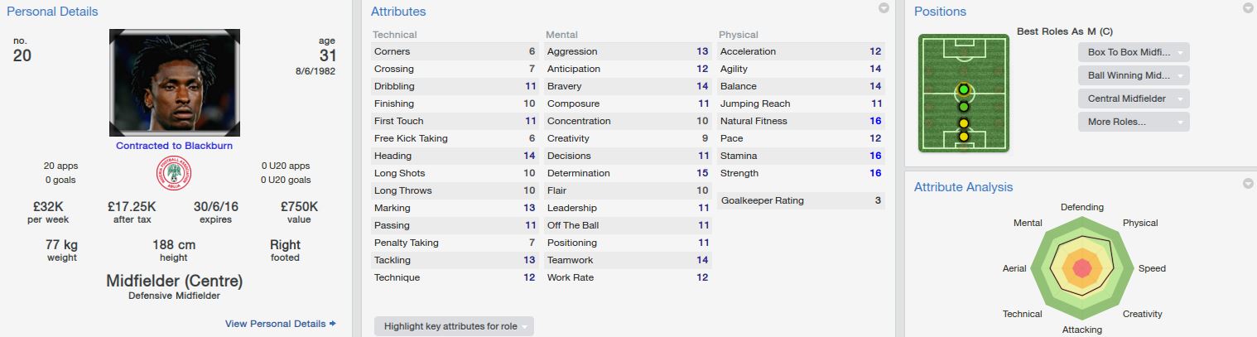Select the topmost green position dot on pitch
The width and height of the screenshot is (1257, 337).
[x=964, y=89]
